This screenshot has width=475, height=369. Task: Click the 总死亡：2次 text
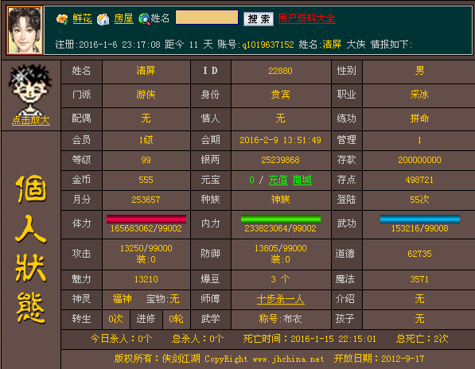[422, 339]
